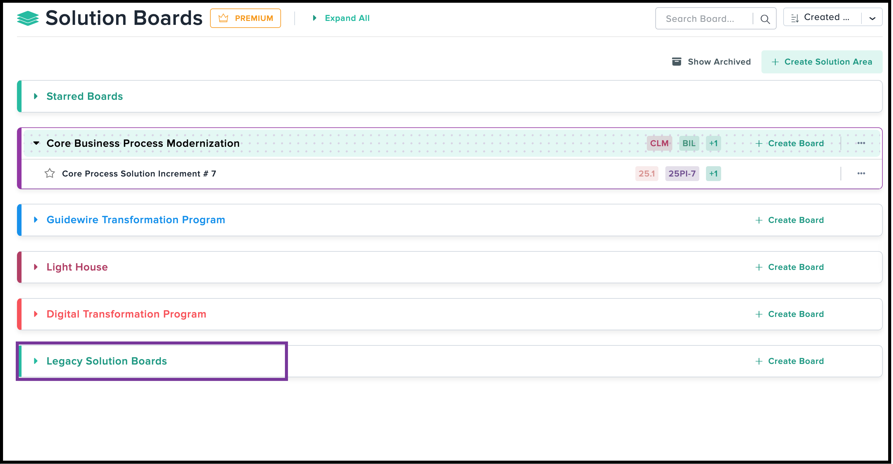The image size is (893, 464).
Task: Click the CLM tag badge
Action: 659,143
